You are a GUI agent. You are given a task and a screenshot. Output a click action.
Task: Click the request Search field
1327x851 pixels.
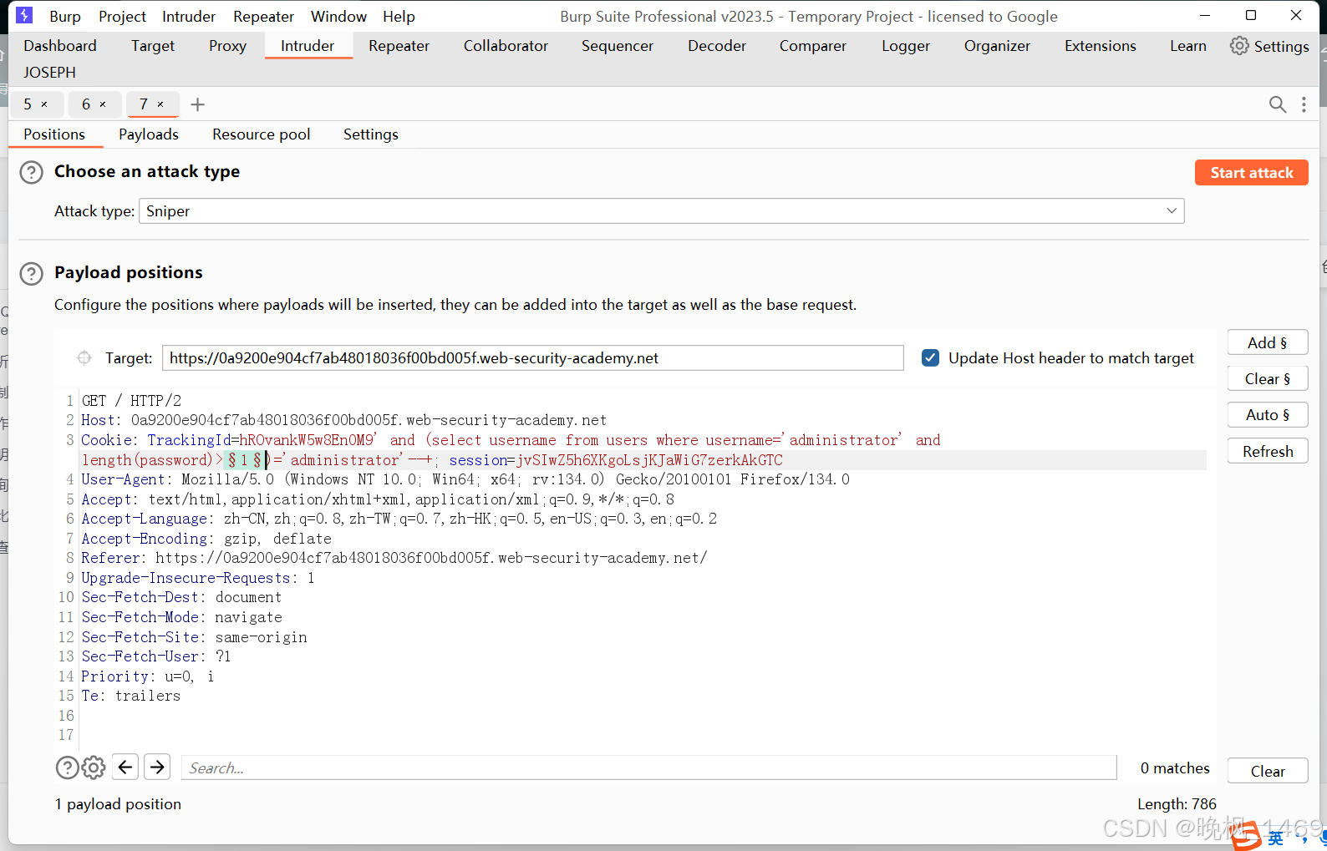point(648,767)
